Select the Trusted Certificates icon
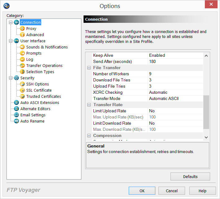220x199 pixels. coord(22,97)
